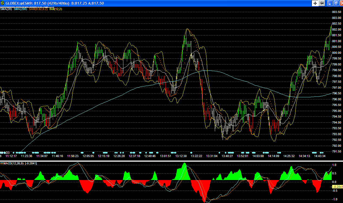Click the 13:40:27 time axis label
Image resolution: width=343 pixels, height=203 pixels.
(x=227, y=156)
